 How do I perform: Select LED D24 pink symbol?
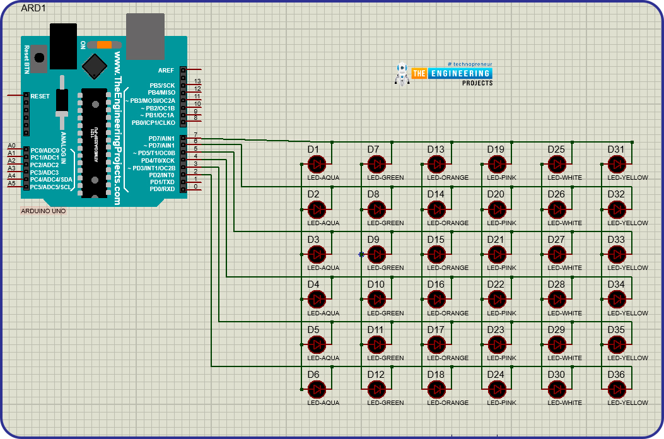coord(497,389)
